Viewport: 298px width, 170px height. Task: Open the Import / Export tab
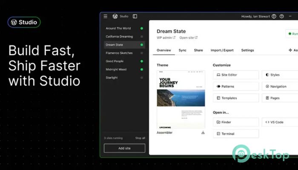coord(222,50)
